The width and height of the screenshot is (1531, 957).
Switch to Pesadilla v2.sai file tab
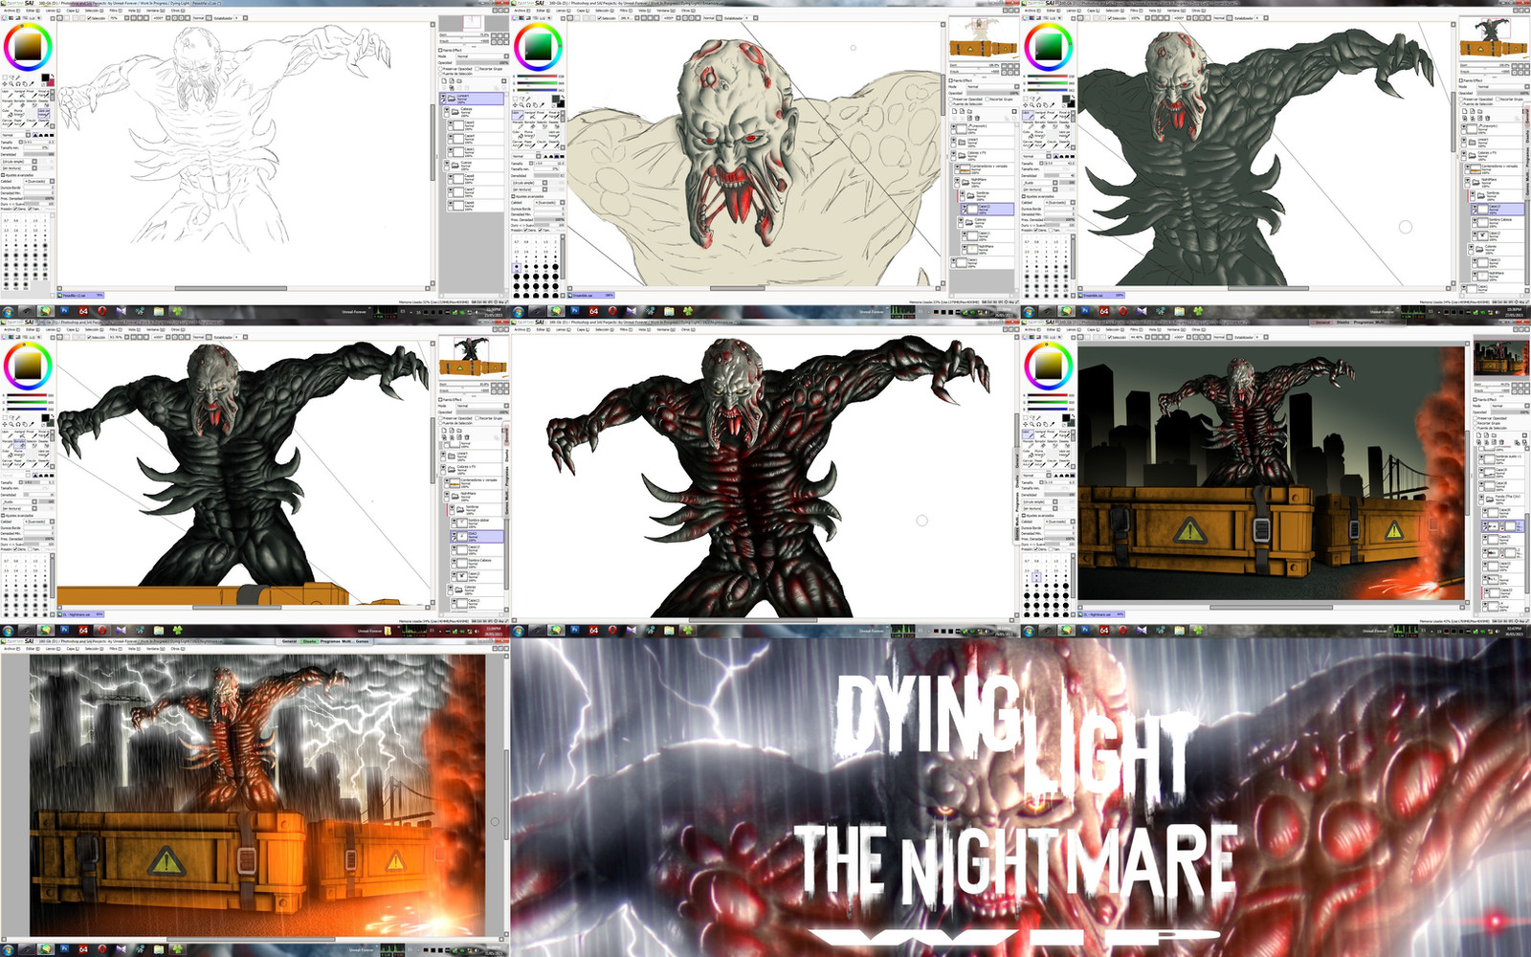pos(81,295)
